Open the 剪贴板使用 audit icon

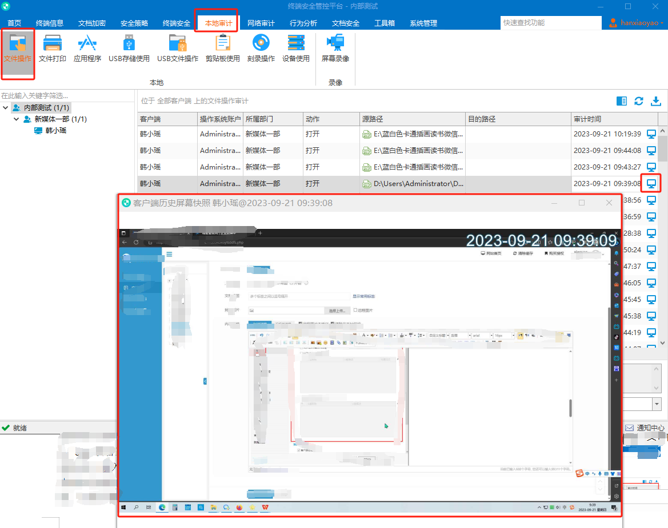[223, 49]
